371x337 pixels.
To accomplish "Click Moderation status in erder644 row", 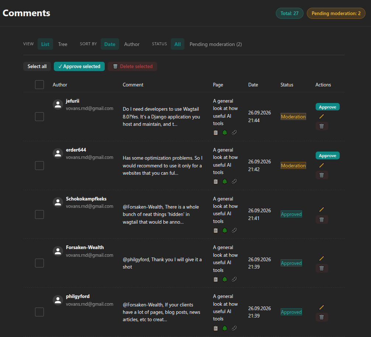I will [x=293, y=166].
